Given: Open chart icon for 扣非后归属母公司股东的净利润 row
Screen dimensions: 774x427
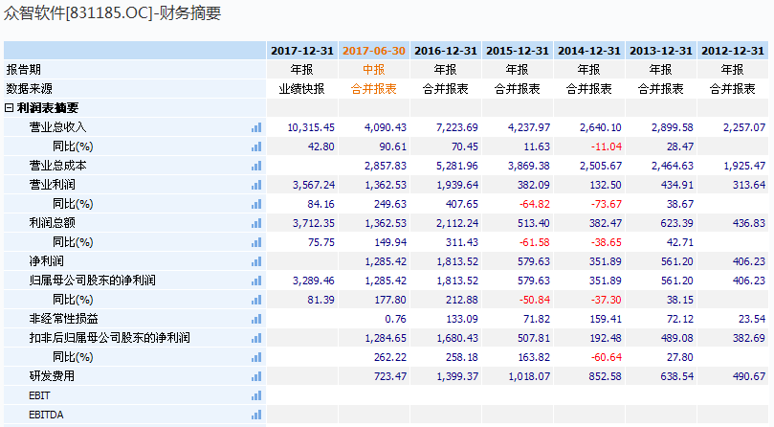Looking at the screenshot, I should [x=256, y=338].
